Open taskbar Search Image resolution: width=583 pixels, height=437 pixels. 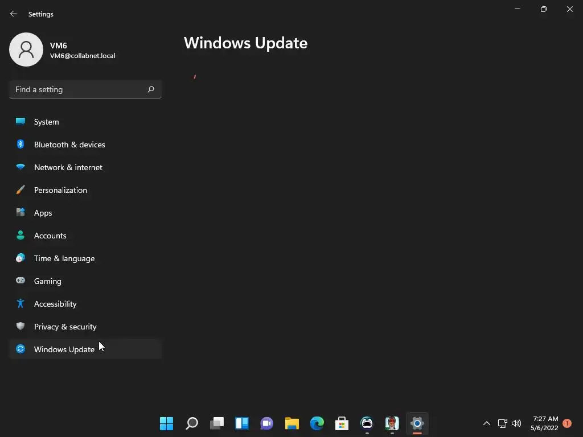(192, 423)
